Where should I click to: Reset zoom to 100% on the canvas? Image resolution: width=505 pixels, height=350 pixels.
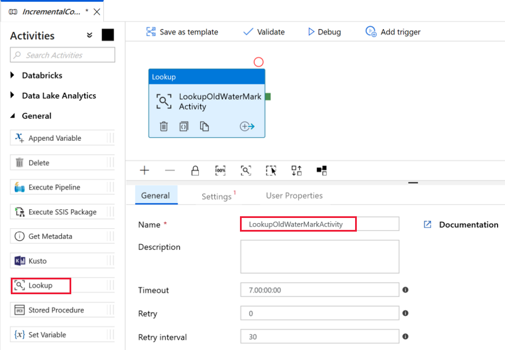coord(221,170)
